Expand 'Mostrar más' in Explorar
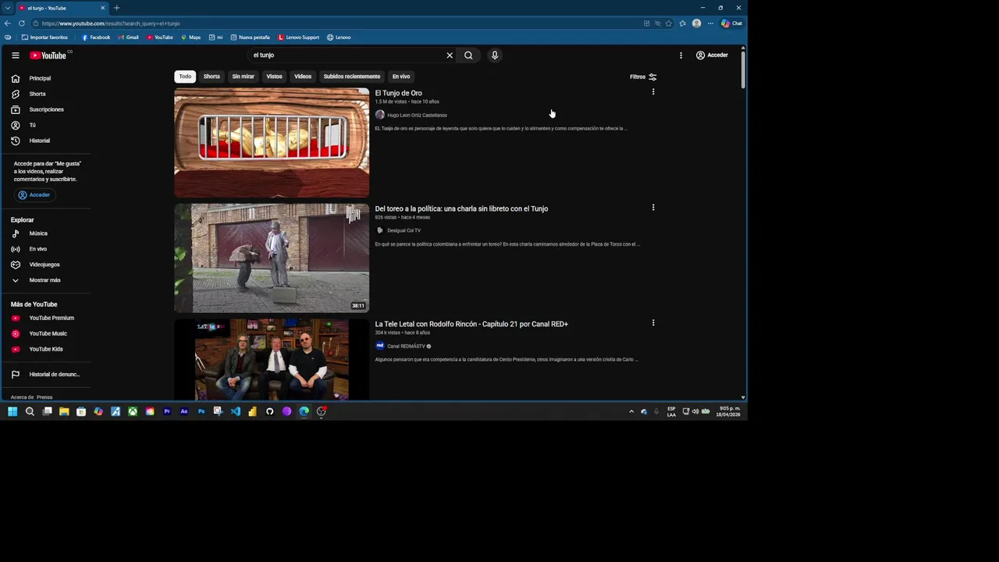The image size is (999, 562). 44,280
